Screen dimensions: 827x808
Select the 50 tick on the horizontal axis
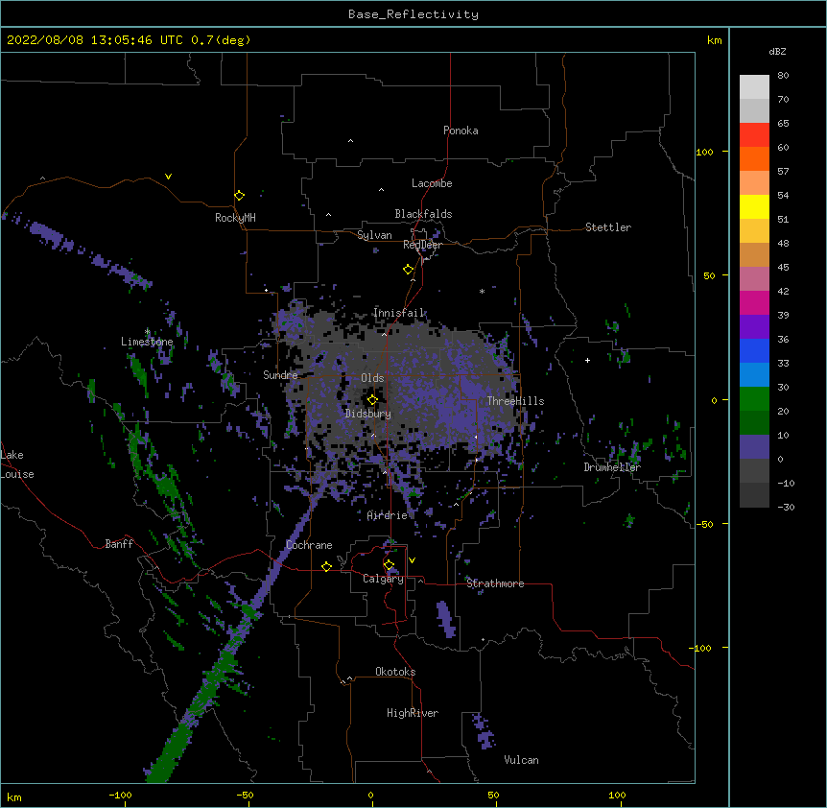click(493, 795)
